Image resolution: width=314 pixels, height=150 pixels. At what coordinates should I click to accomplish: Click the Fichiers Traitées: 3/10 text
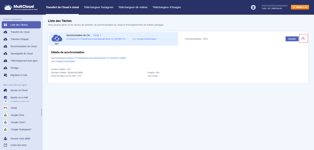[x=61, y=69]
